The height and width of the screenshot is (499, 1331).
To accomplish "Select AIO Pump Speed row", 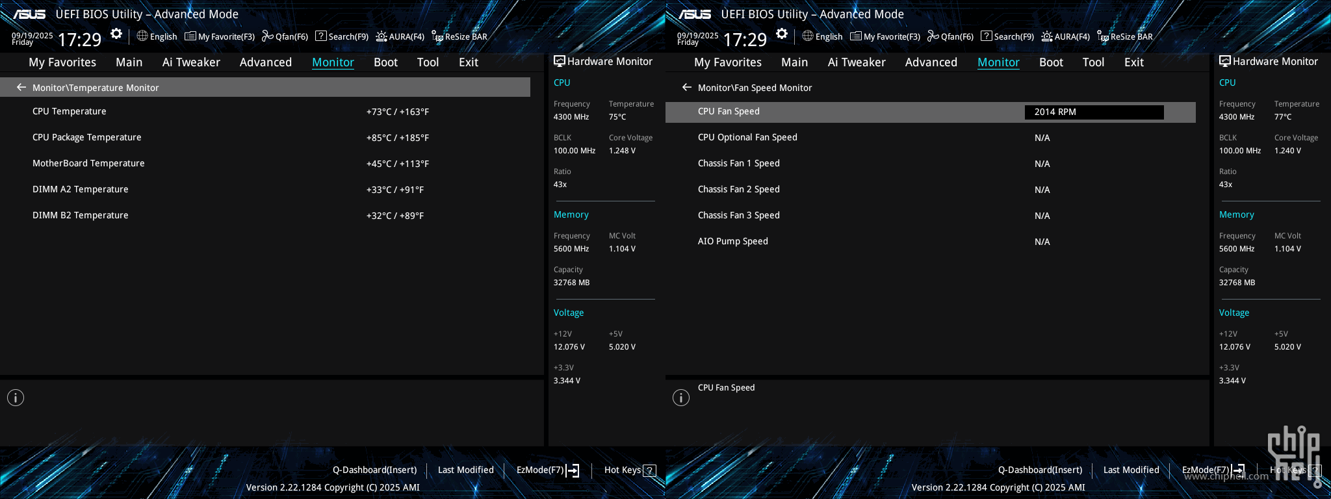I will (x=931, y=242).
